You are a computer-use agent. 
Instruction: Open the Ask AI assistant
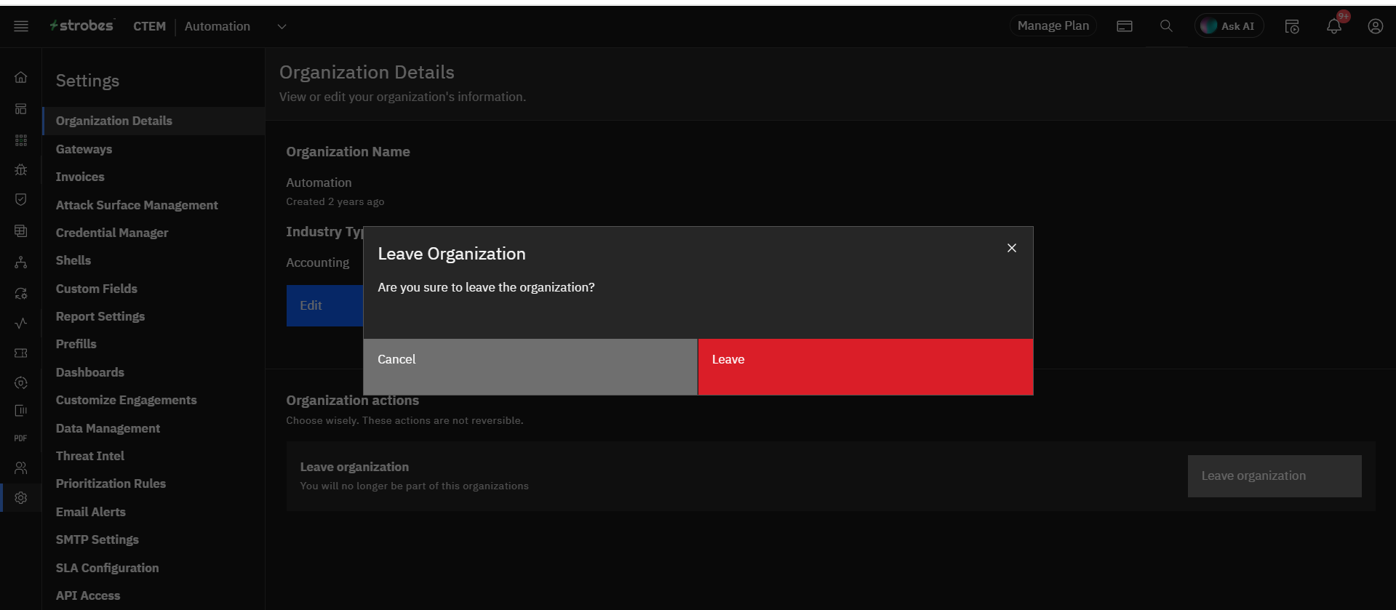point(1229,26)
